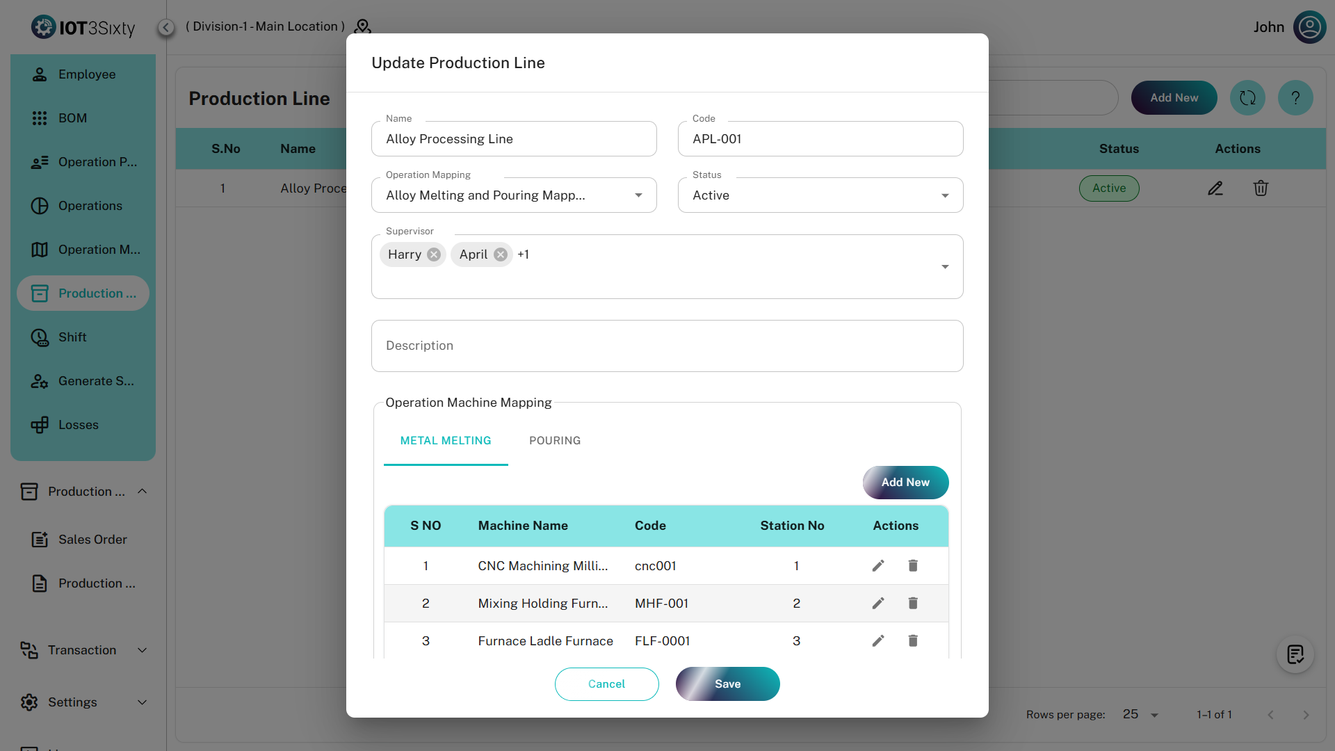Open Operation Mapping dropdown
This screenshot has width=1335, height=751.
[638, 195]
